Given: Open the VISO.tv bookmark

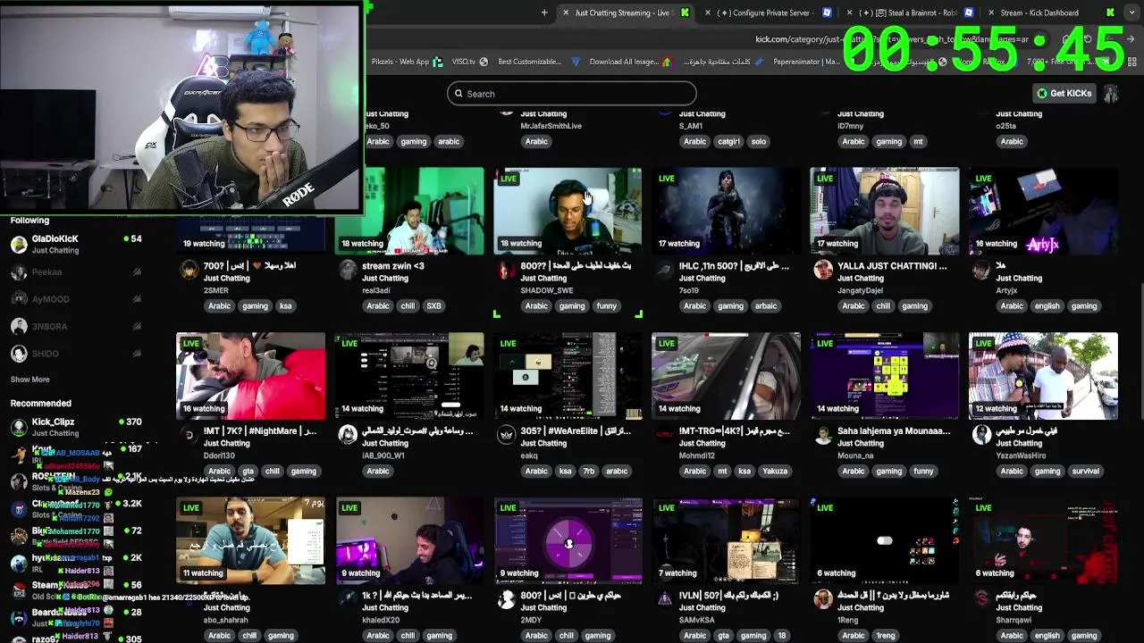Looking at the screenshot, I should pos(469,62).
